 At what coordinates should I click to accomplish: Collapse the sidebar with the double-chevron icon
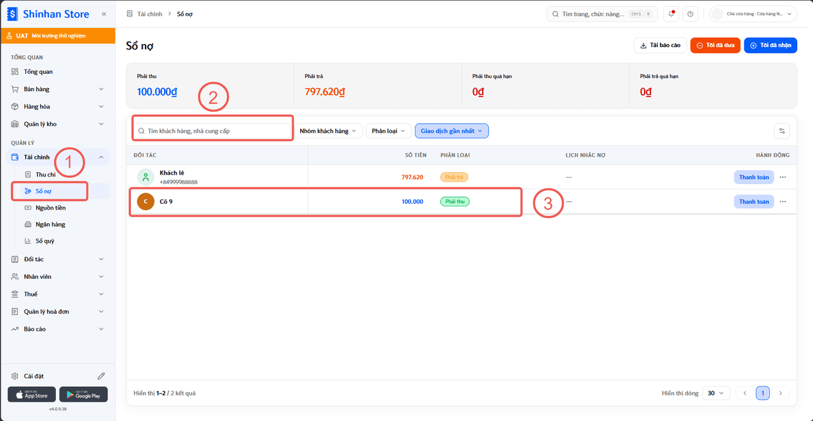click(104, 14)
